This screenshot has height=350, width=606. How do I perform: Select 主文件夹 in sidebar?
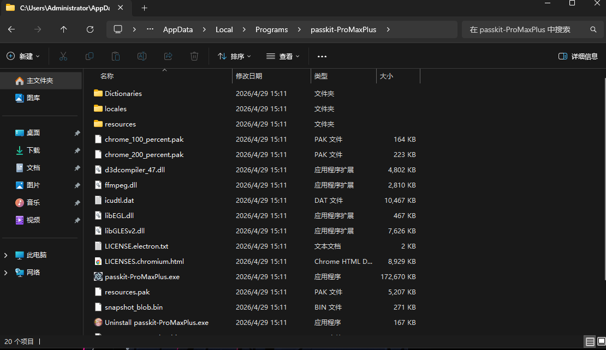[41, 80]
